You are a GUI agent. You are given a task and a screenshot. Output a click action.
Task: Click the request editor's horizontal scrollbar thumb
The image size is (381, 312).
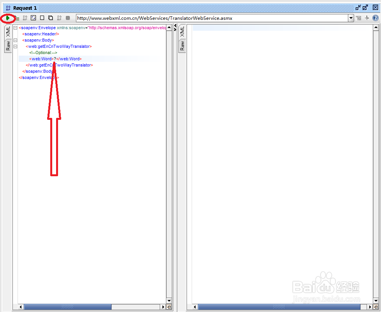pyautogui.click(x=67, y=307)
